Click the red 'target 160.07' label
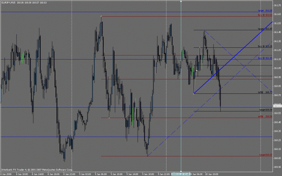 [x=266, y=155]
